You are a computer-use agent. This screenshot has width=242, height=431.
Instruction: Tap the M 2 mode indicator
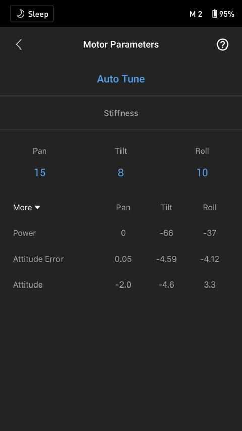coord(196,14)
